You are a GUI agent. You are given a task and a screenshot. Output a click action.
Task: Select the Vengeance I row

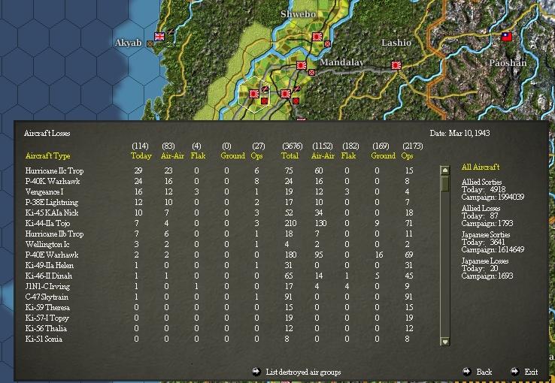[219, 191]
